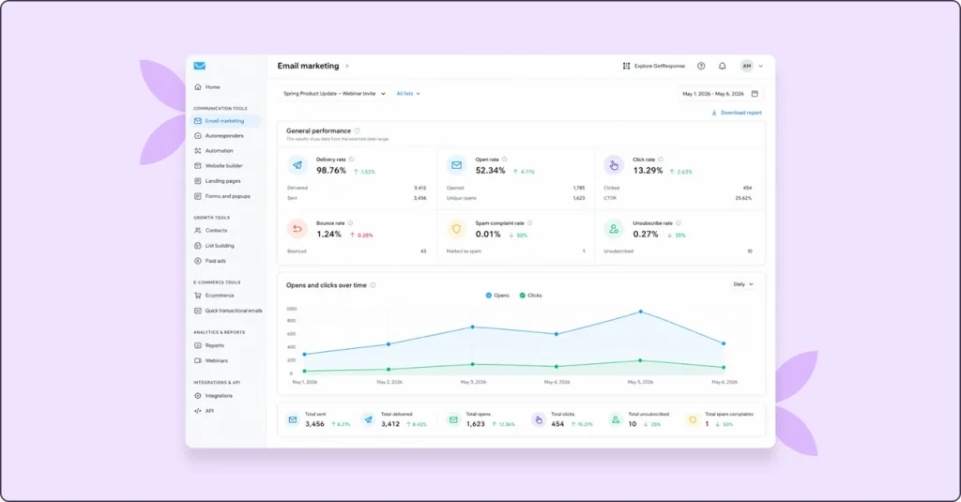Viewport: 961px width, 502px height.
Task: Click the Download report link
Action: pyautogui.click(x=736, y=113)
